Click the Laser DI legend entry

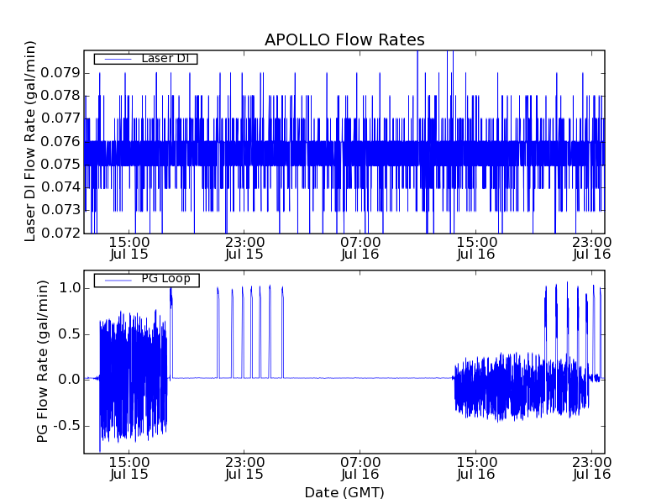click(x=145, y=59)
